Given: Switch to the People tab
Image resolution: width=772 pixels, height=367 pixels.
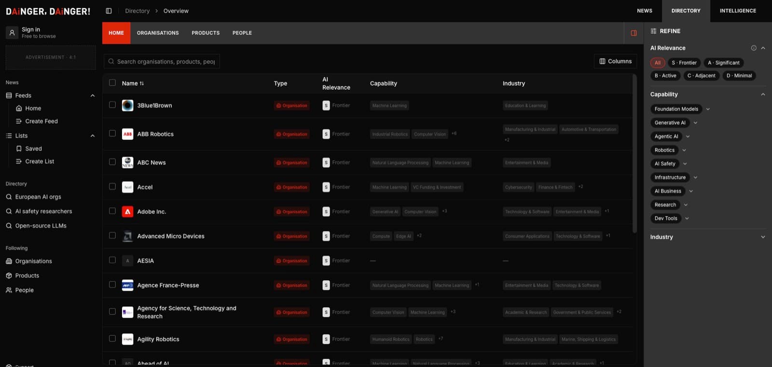Looking at the screenshot, I should point(242,33).
